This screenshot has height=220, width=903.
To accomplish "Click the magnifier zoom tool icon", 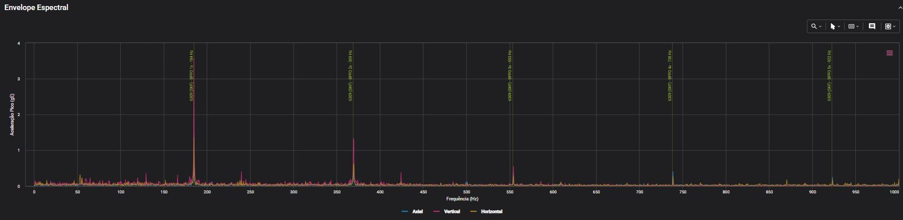I will click(813, 27).
